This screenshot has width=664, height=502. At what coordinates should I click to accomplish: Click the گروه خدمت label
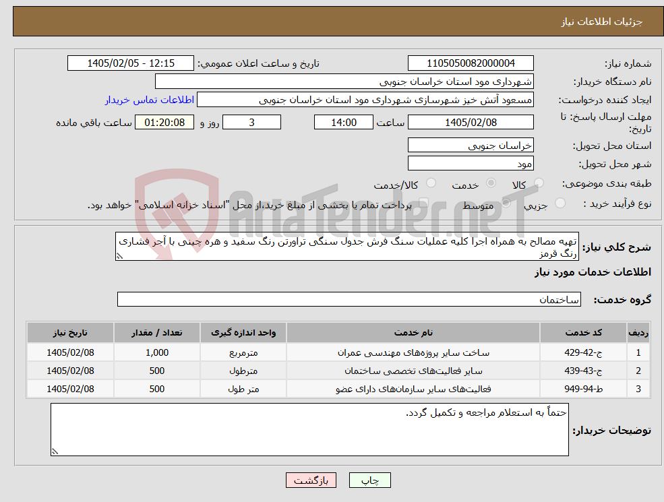(622, 300)
